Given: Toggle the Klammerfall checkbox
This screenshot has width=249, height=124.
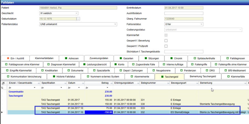Looking at the screenshot, I should pos(166,35).
